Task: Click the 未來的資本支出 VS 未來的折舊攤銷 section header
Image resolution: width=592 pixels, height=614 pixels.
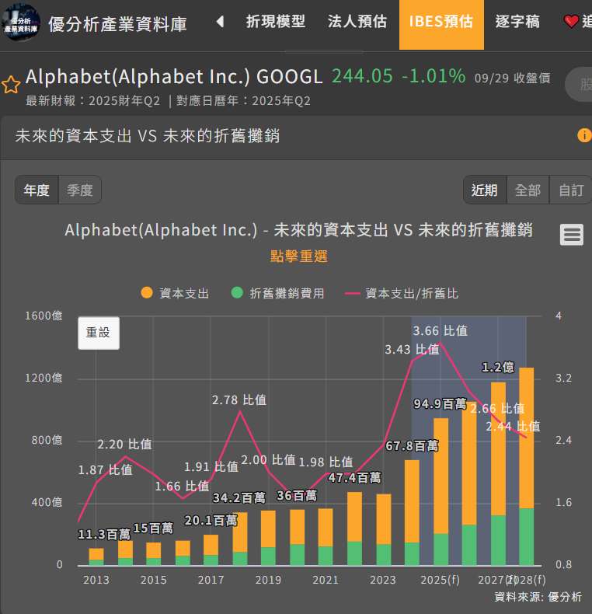Action: (x=147, y=136)
